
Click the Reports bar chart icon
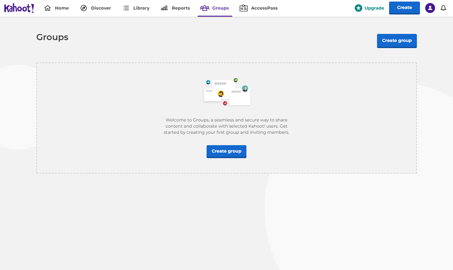click(164, 8)
